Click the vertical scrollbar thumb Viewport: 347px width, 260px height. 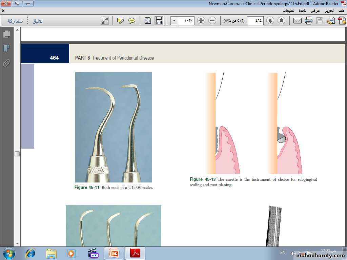point(17,154)
